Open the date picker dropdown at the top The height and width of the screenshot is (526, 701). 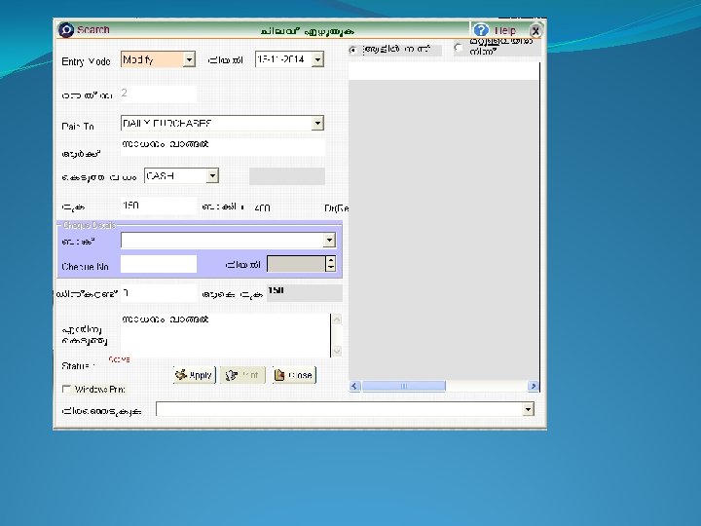(317, 59)
